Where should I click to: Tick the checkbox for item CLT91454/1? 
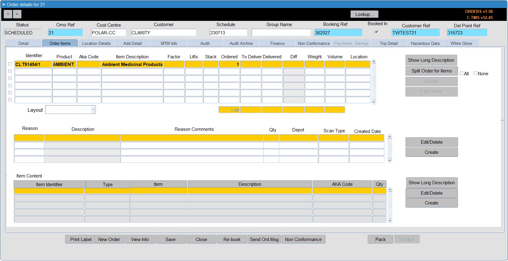coord(10,64)
